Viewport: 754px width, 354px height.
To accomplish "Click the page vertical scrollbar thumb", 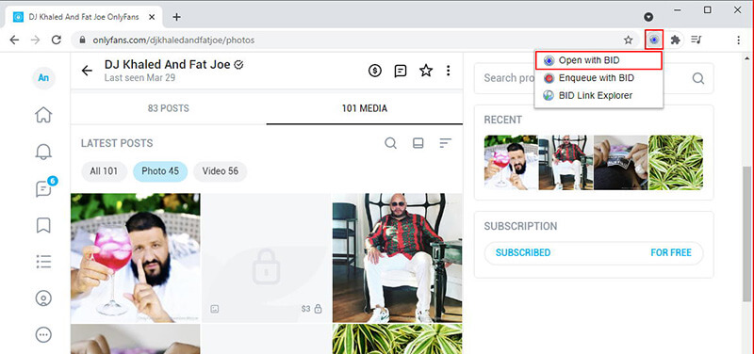I will (x=747, y=233).
